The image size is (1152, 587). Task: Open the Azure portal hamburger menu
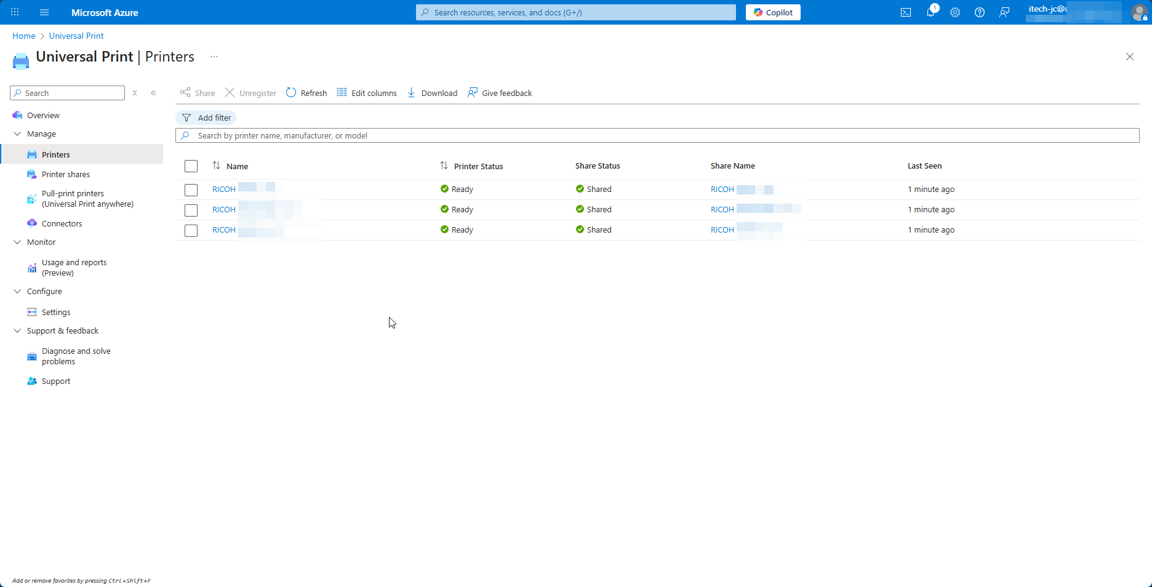tap(44, 12)
